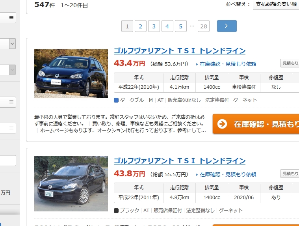
Task: Open the sidebar hamburger button near the first listing's specs
Action: (11, 102)
